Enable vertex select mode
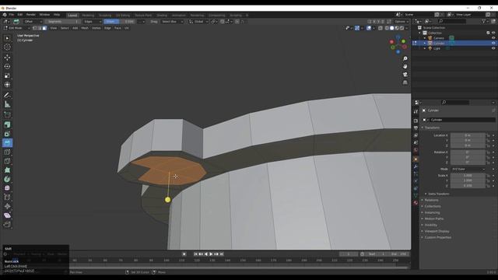The width and height of the screenshot is (498, 280). point(34,28)
